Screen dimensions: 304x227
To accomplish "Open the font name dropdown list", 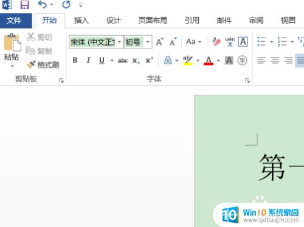I will pos(120,42).
